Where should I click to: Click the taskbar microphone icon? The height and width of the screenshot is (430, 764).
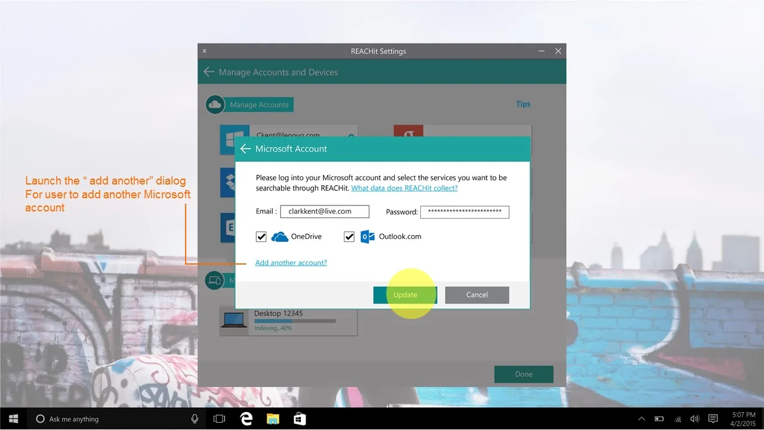195,419
